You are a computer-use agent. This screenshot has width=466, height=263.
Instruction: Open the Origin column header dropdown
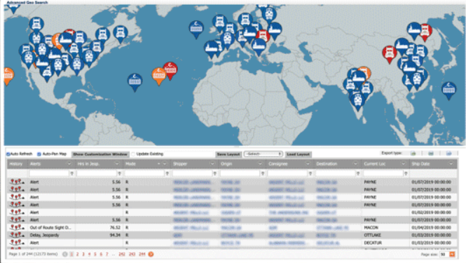click(x=260, y=163)
